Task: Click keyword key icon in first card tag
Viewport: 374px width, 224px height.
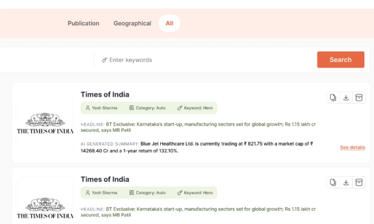Action: [180, 108]
